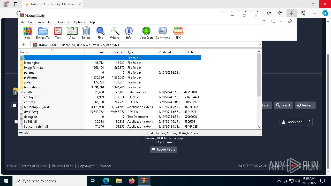Open File Explorer from the taskbar
Screen dimensions: 331x186
point(119,181)
